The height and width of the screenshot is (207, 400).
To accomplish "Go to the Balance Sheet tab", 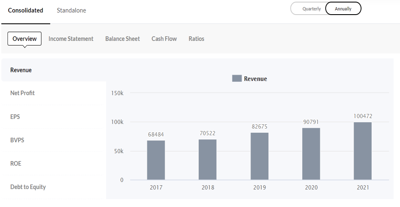I will pyautogui.click(x=122, y=39).
